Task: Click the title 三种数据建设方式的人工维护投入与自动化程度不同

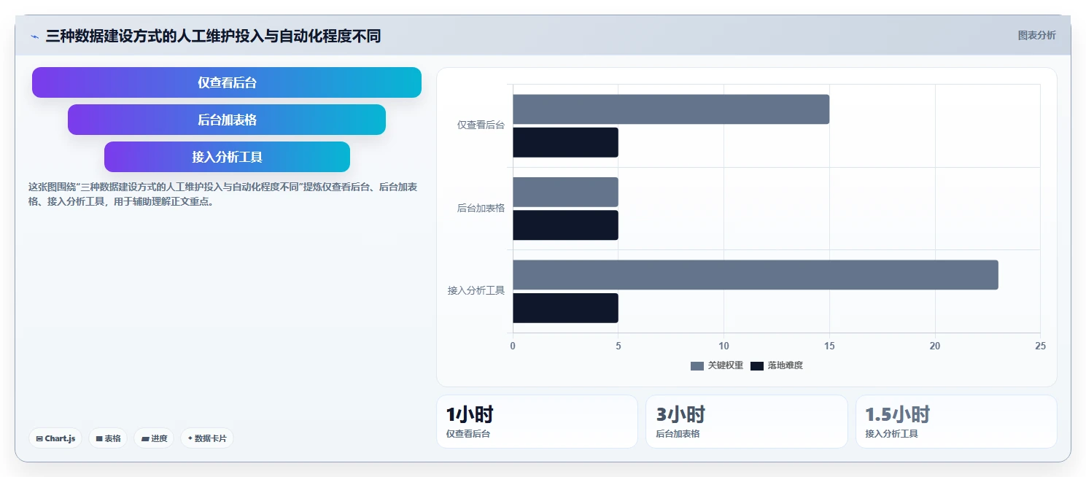Action: pos(213,36)
